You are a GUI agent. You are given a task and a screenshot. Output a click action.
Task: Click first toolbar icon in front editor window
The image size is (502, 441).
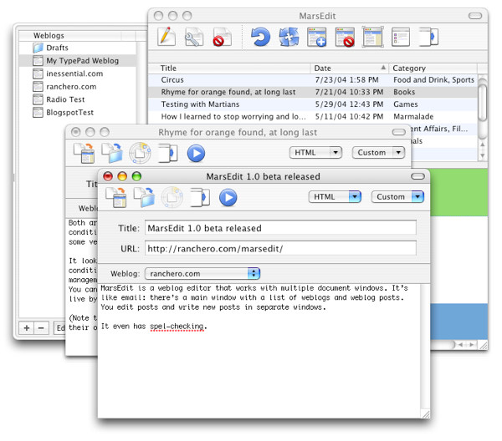(116, 198)
